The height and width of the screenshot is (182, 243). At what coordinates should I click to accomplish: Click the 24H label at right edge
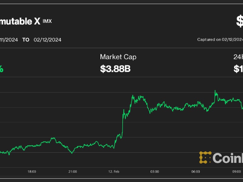coord(238,57)
